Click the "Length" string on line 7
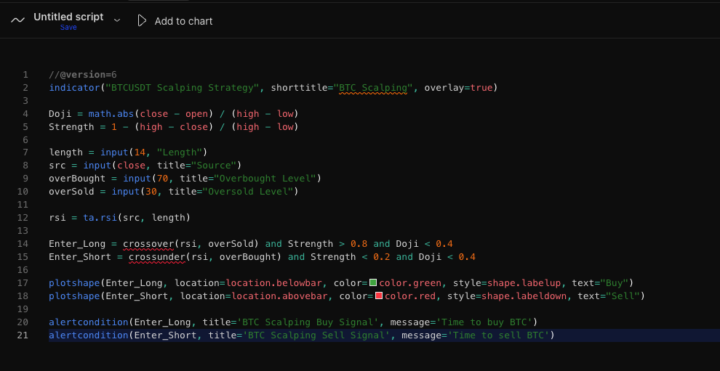720x371 pixels. click(x=180, y=152)
